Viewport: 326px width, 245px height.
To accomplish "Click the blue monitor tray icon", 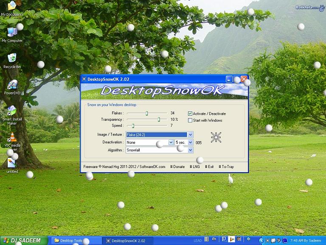I will pyautogui.click(x=285, y=241).
